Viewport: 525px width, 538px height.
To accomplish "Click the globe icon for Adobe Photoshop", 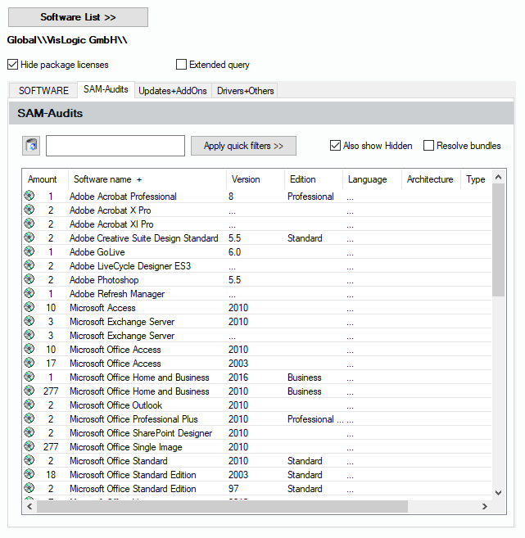I will pyautogui.click(x=29, y=280).
